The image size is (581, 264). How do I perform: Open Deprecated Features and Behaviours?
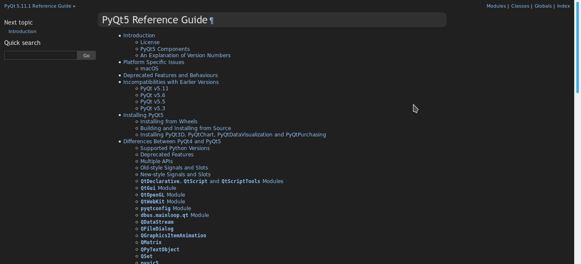[x=171, y=75]
